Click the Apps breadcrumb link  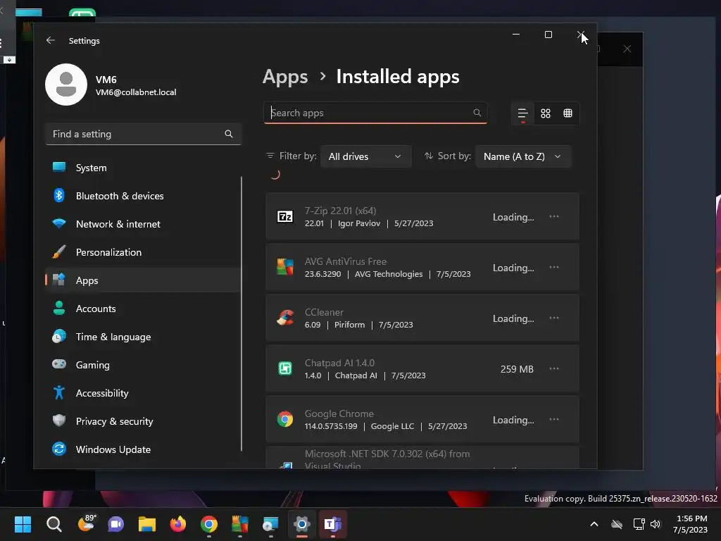(x=285, y=77)
